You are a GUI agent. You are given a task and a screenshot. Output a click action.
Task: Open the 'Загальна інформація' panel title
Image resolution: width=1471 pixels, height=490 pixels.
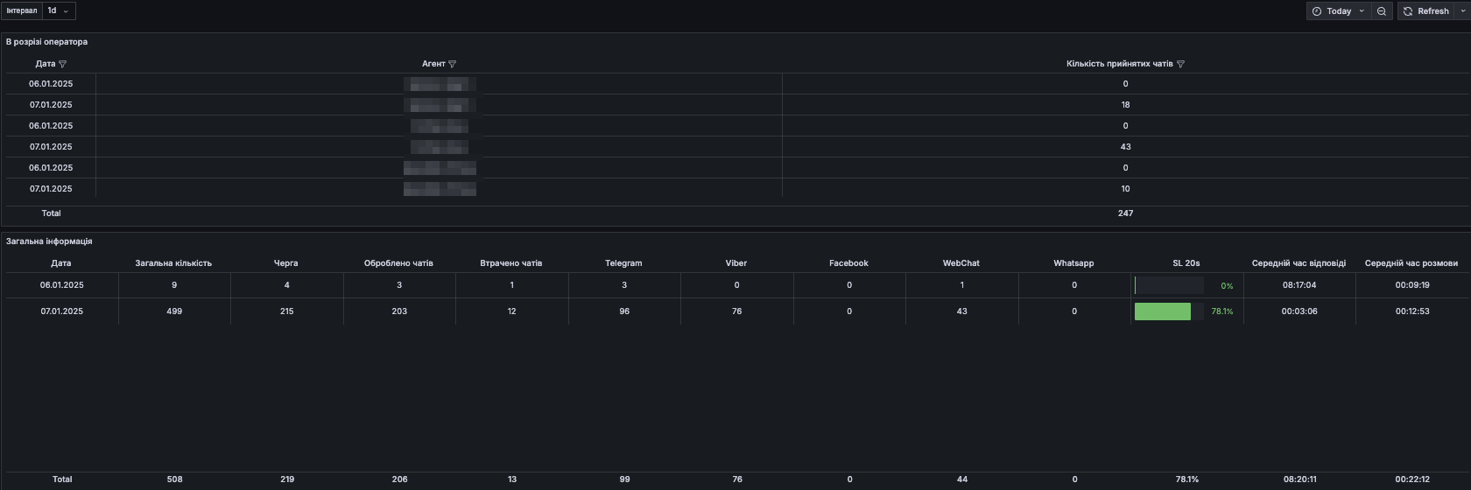tap(49, 241)
